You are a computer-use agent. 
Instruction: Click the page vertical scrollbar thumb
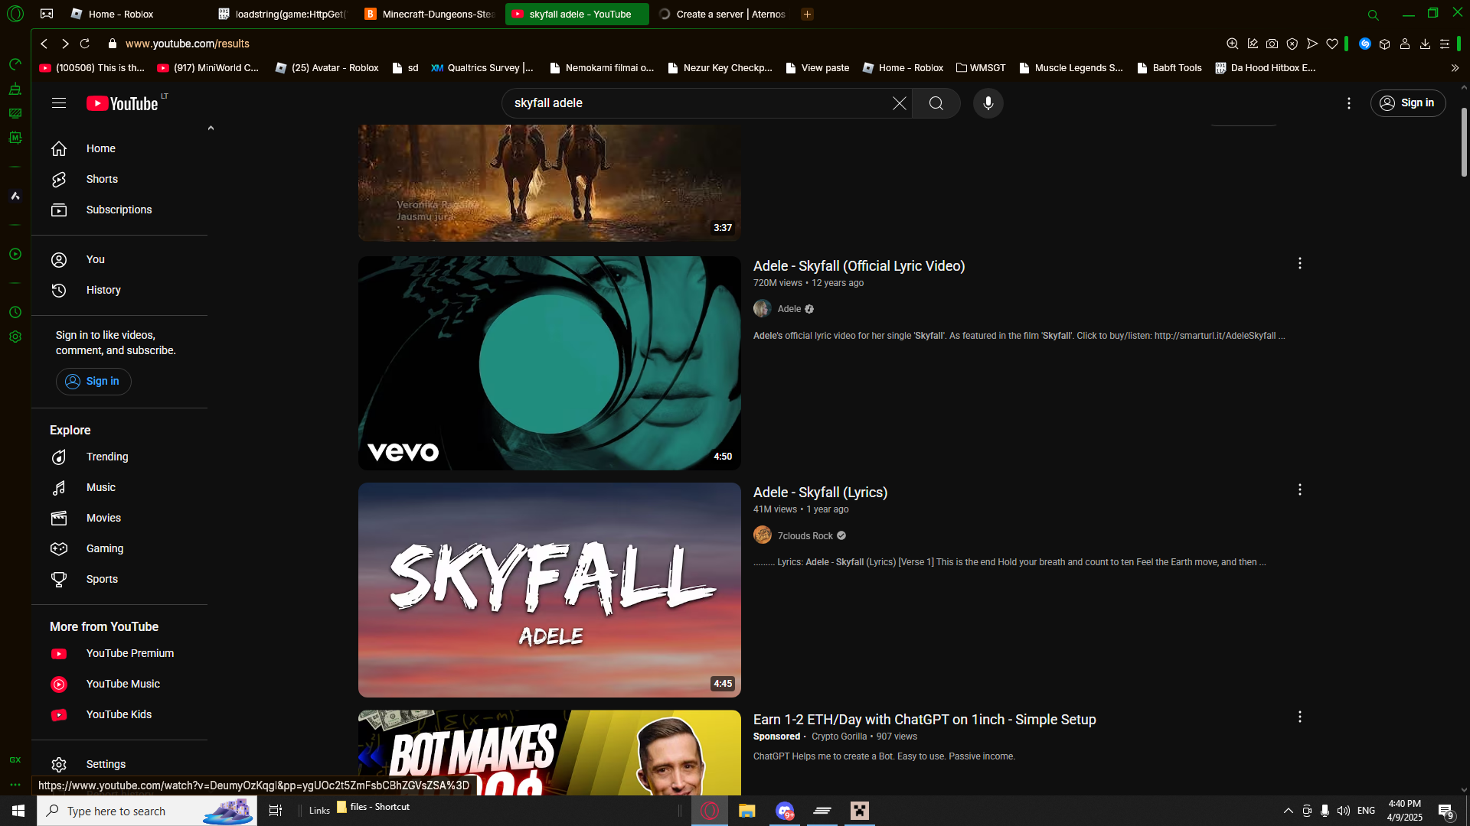coord(1464,141)
